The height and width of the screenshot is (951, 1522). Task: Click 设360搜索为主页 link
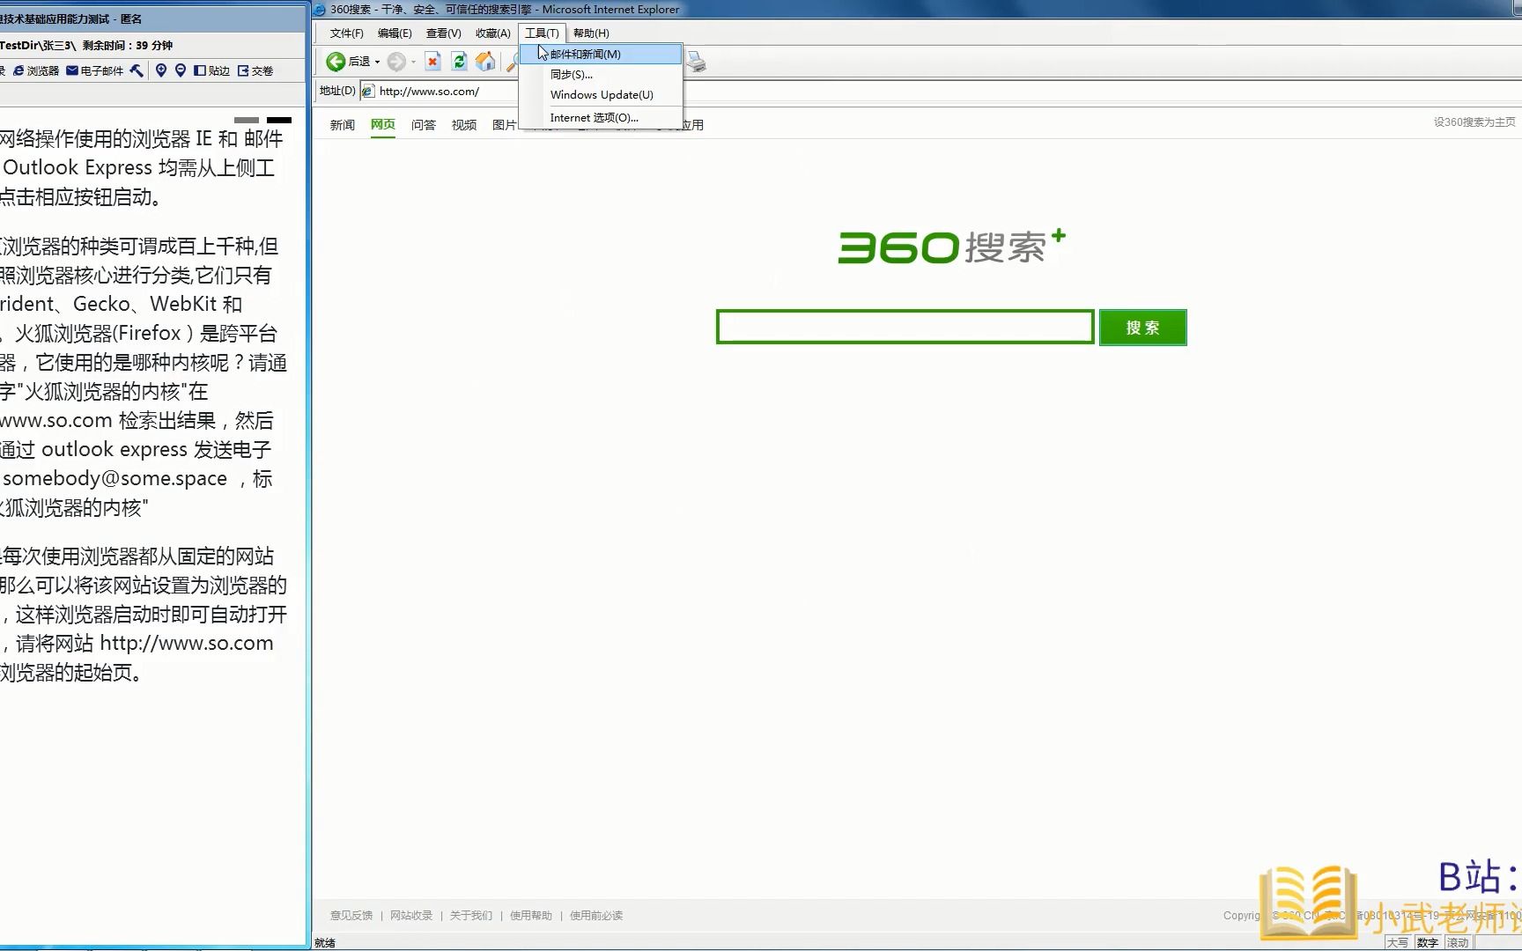click(1474, 122)
